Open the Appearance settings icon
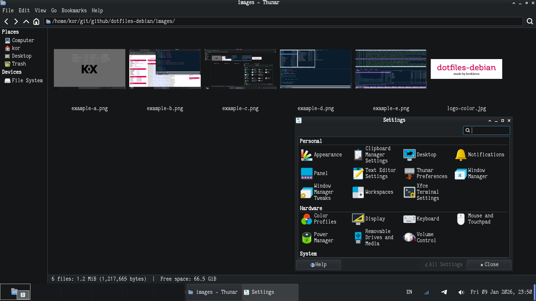 click(x=307, y=155)
